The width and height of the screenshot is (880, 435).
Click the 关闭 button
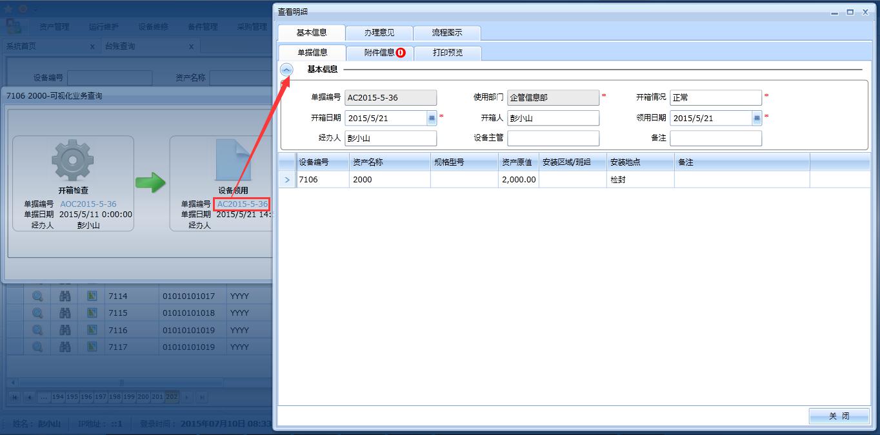pyautogui.click(x=839, y=416)
